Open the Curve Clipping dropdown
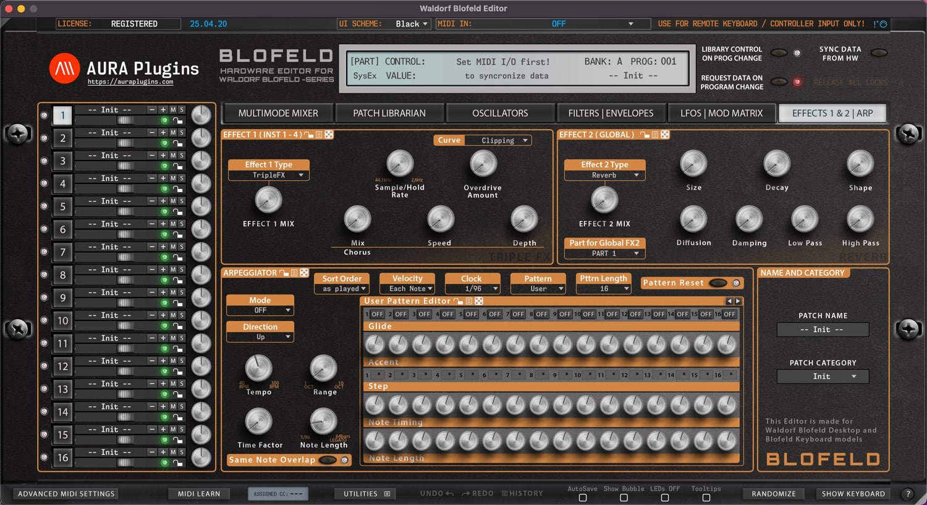Viewport: 927px width, 505px height. point(498,141)
